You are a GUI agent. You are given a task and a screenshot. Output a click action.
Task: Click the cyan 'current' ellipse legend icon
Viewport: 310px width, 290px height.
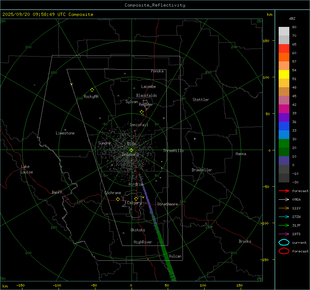(284, 242)
